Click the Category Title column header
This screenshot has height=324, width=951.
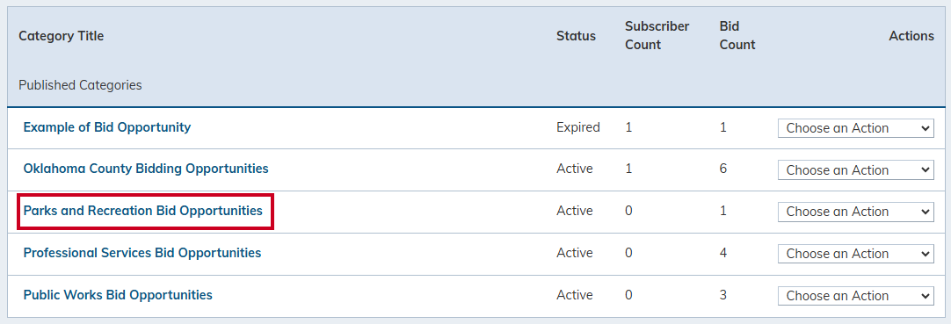coord(62,36)
